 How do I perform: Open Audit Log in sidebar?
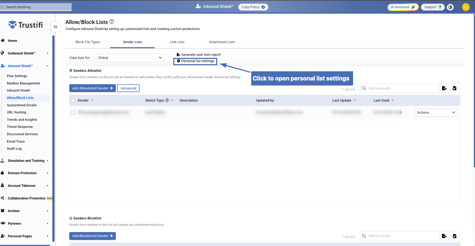(x=14, y=148)
